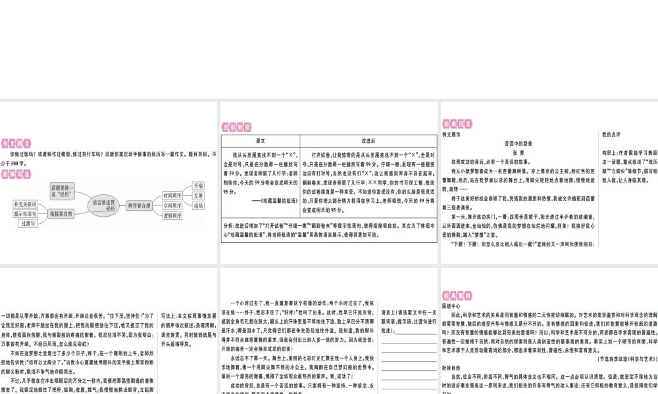Open the slide beginning 一个小时过去了
Screen dimensions: 658x394
pyautogui.click(x=328, y=331)
